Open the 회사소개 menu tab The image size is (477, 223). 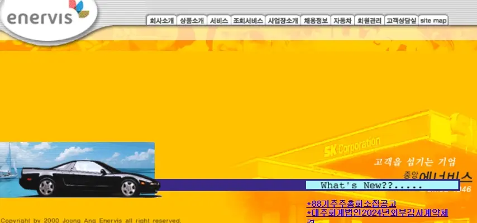click(x=161, y=20)
